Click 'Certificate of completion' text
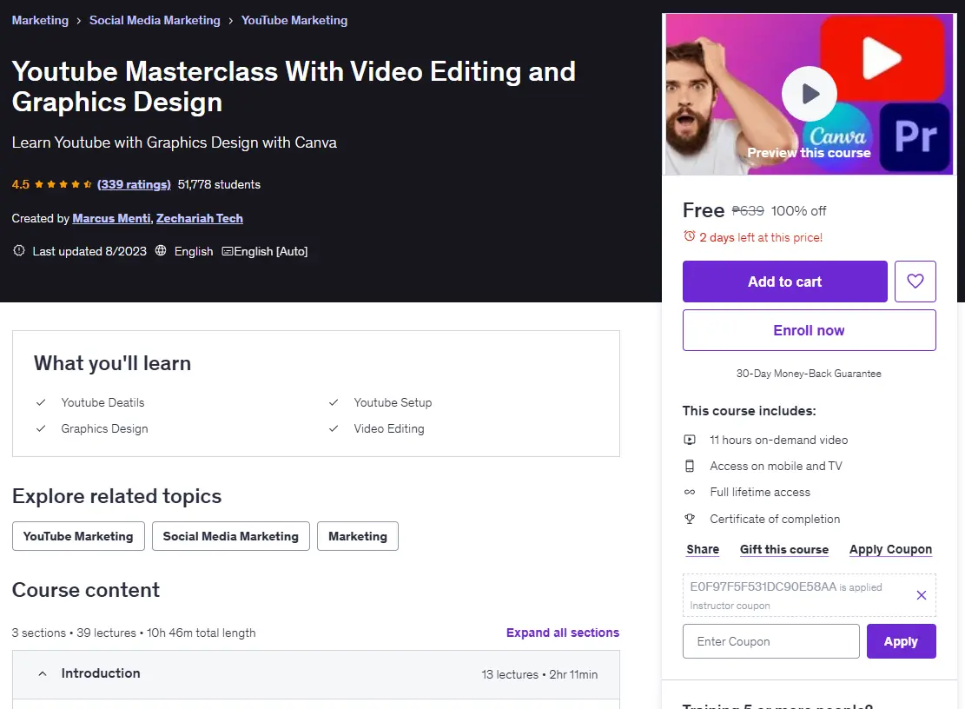Viewport: 965px width, 709px height. coord(775,519)
